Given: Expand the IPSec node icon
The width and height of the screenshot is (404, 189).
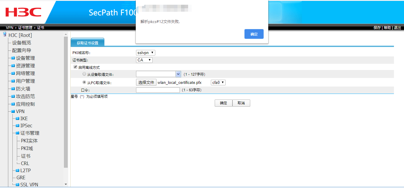Looking at the screenshot, I should tap(17, 126).
